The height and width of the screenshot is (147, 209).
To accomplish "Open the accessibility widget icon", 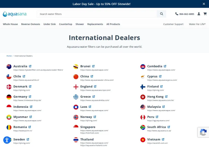I will (7, 140).
